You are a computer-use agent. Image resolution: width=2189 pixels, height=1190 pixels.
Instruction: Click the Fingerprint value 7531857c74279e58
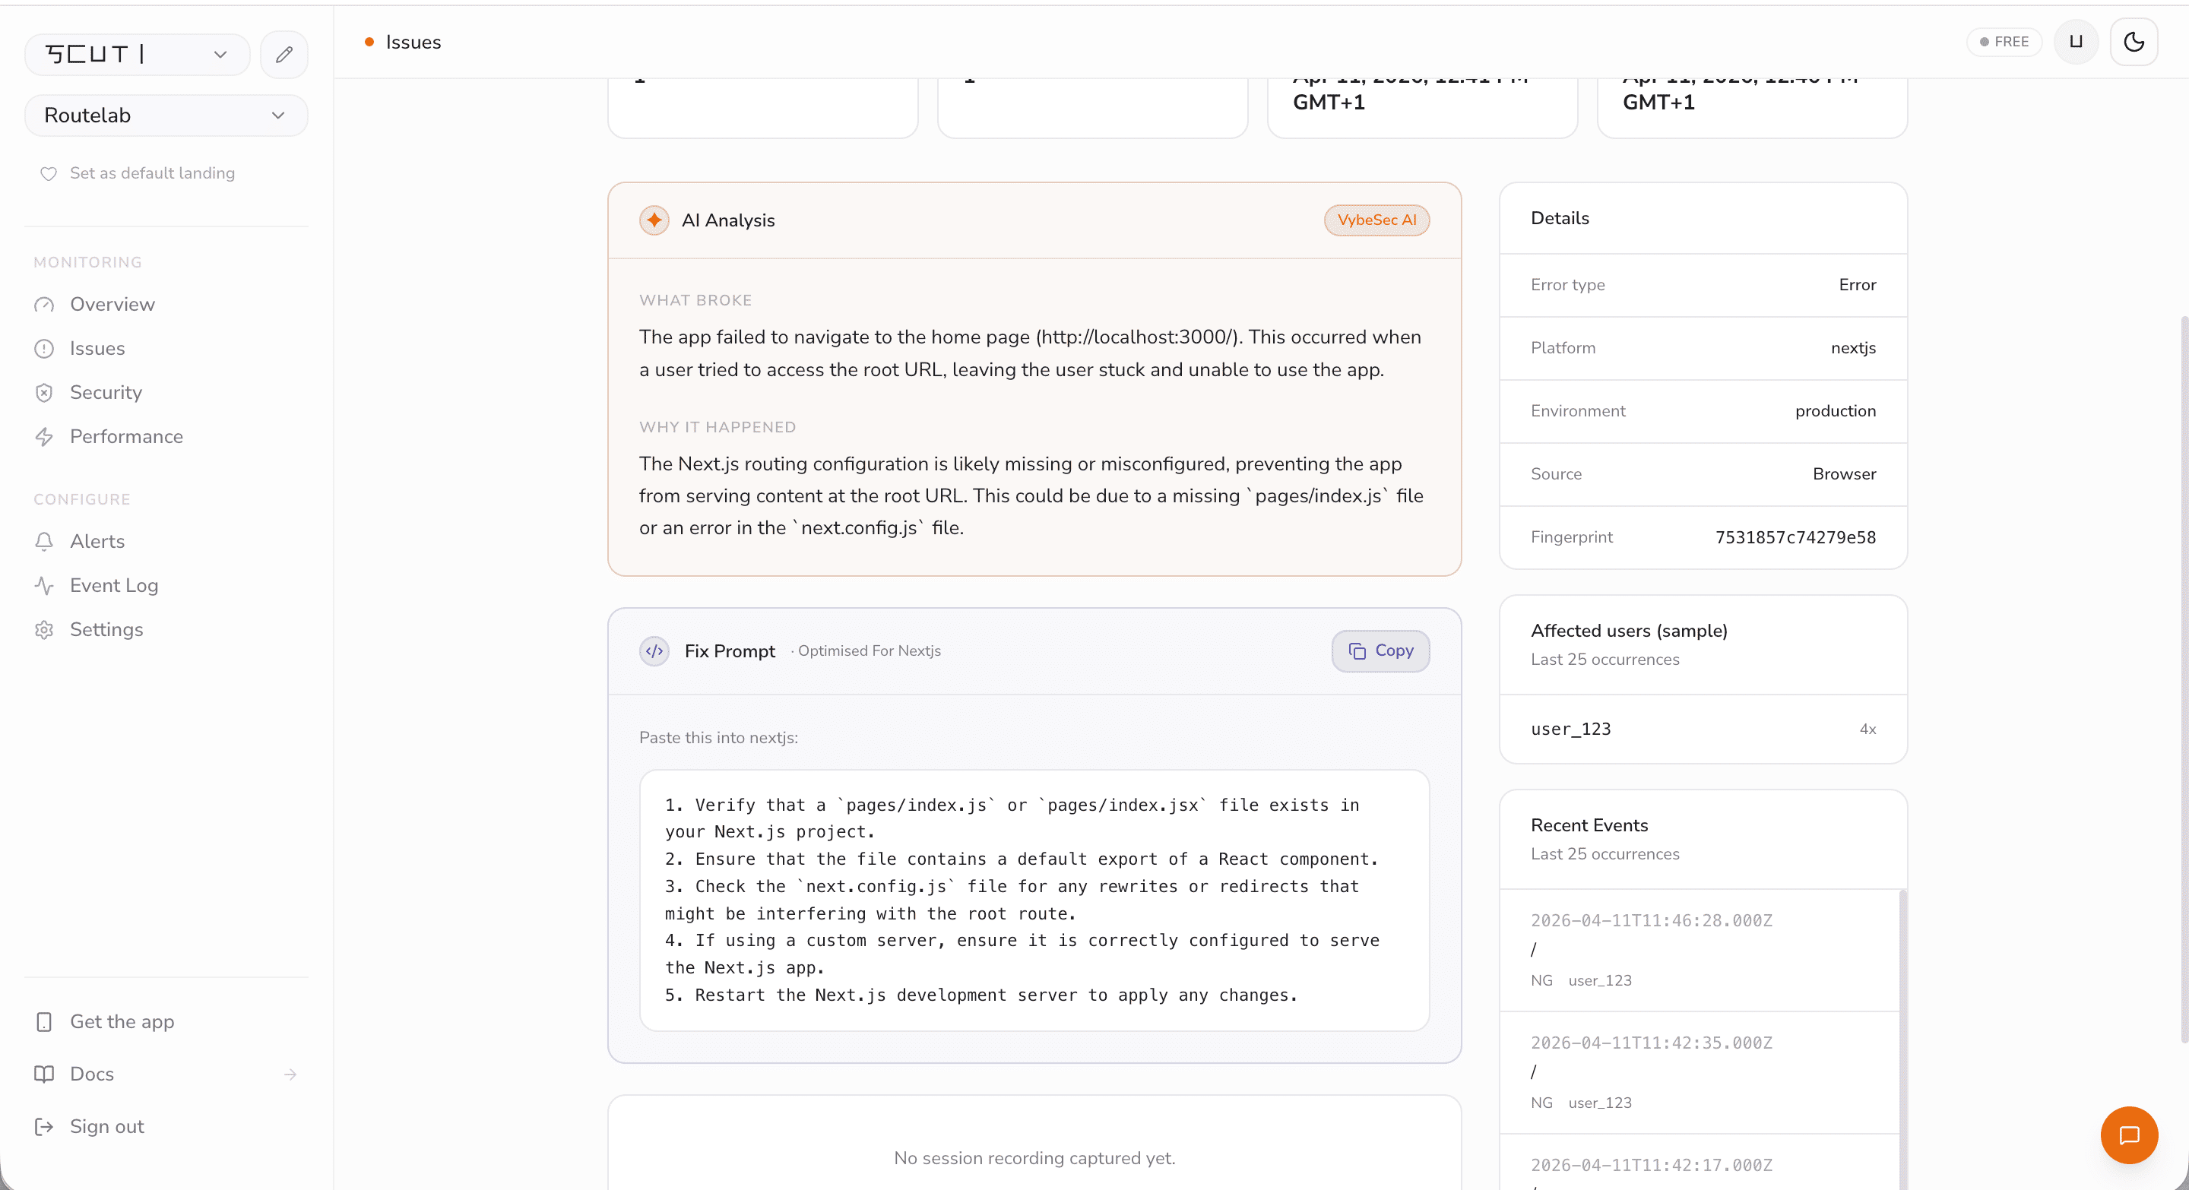[1795, 538]
